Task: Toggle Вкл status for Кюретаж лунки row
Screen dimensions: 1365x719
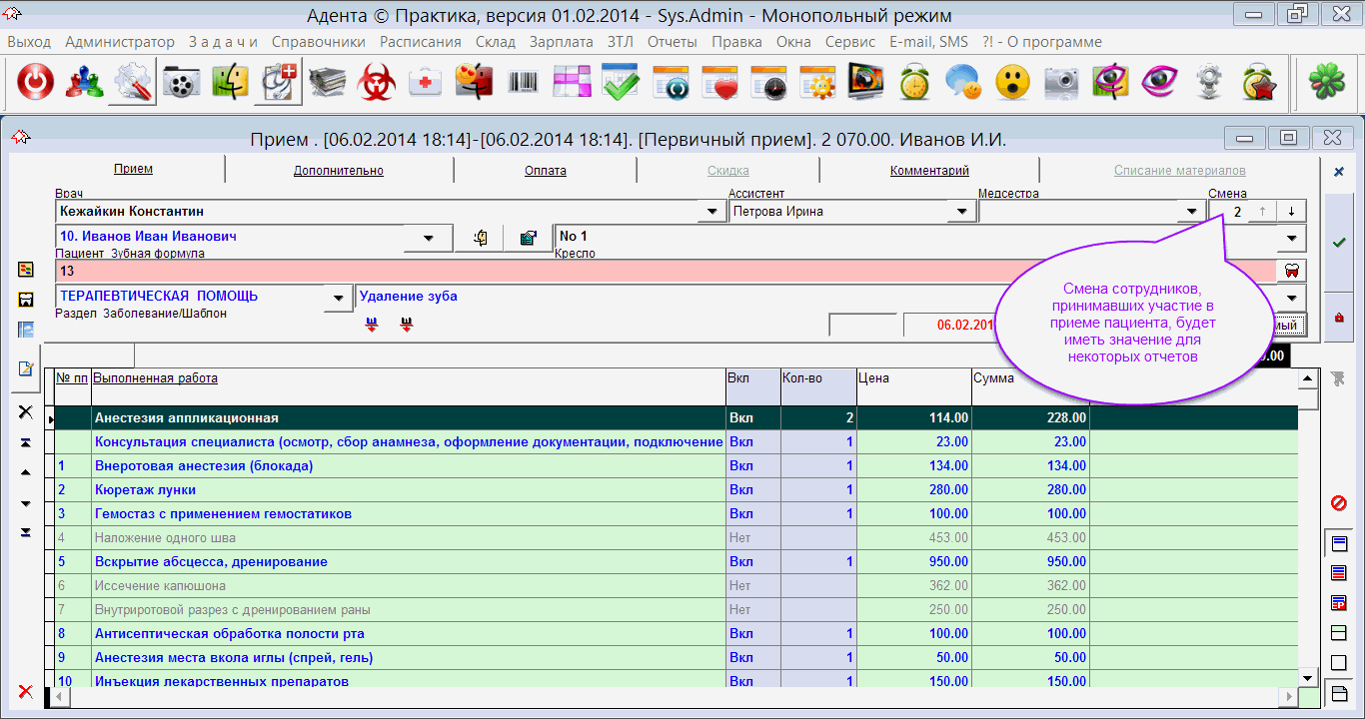Action: point(740,490)
